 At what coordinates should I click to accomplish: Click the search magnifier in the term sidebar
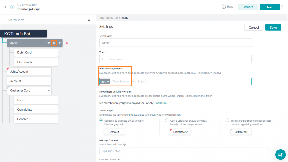pos(89,20)
